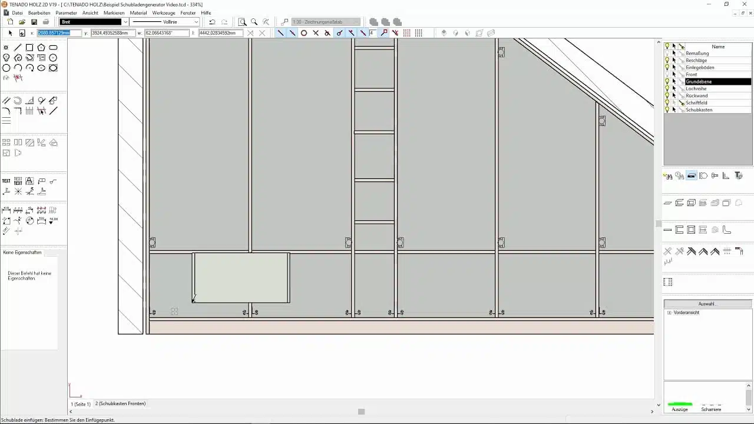Toggle visibility bulb of Bemaßung layer

667,54
